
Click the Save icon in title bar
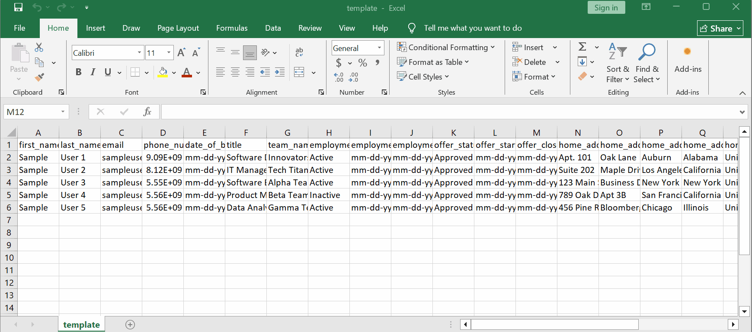pos(18,7)
